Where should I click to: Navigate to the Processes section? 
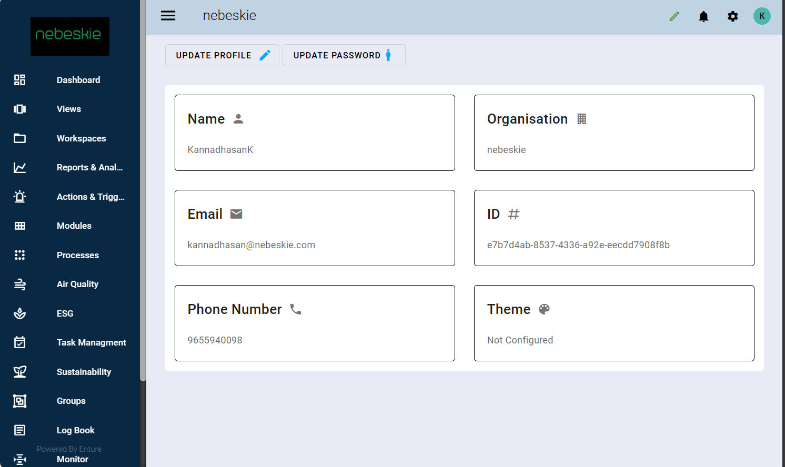click(x=78, y=255)
